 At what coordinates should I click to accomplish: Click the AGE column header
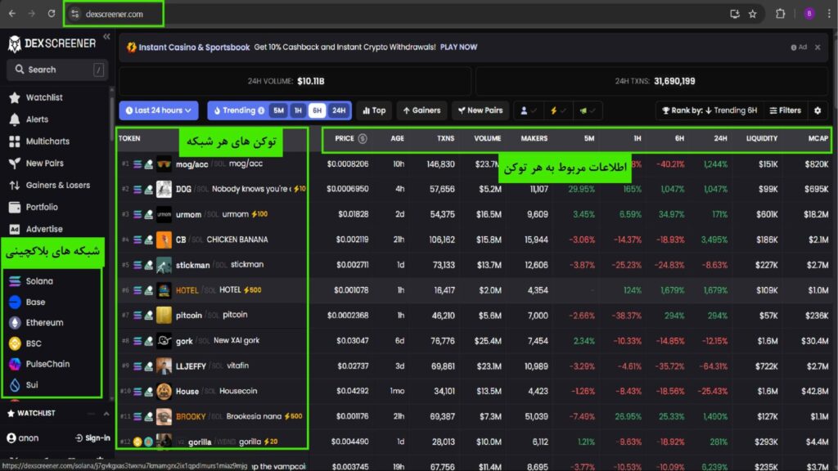pos(397,138)
